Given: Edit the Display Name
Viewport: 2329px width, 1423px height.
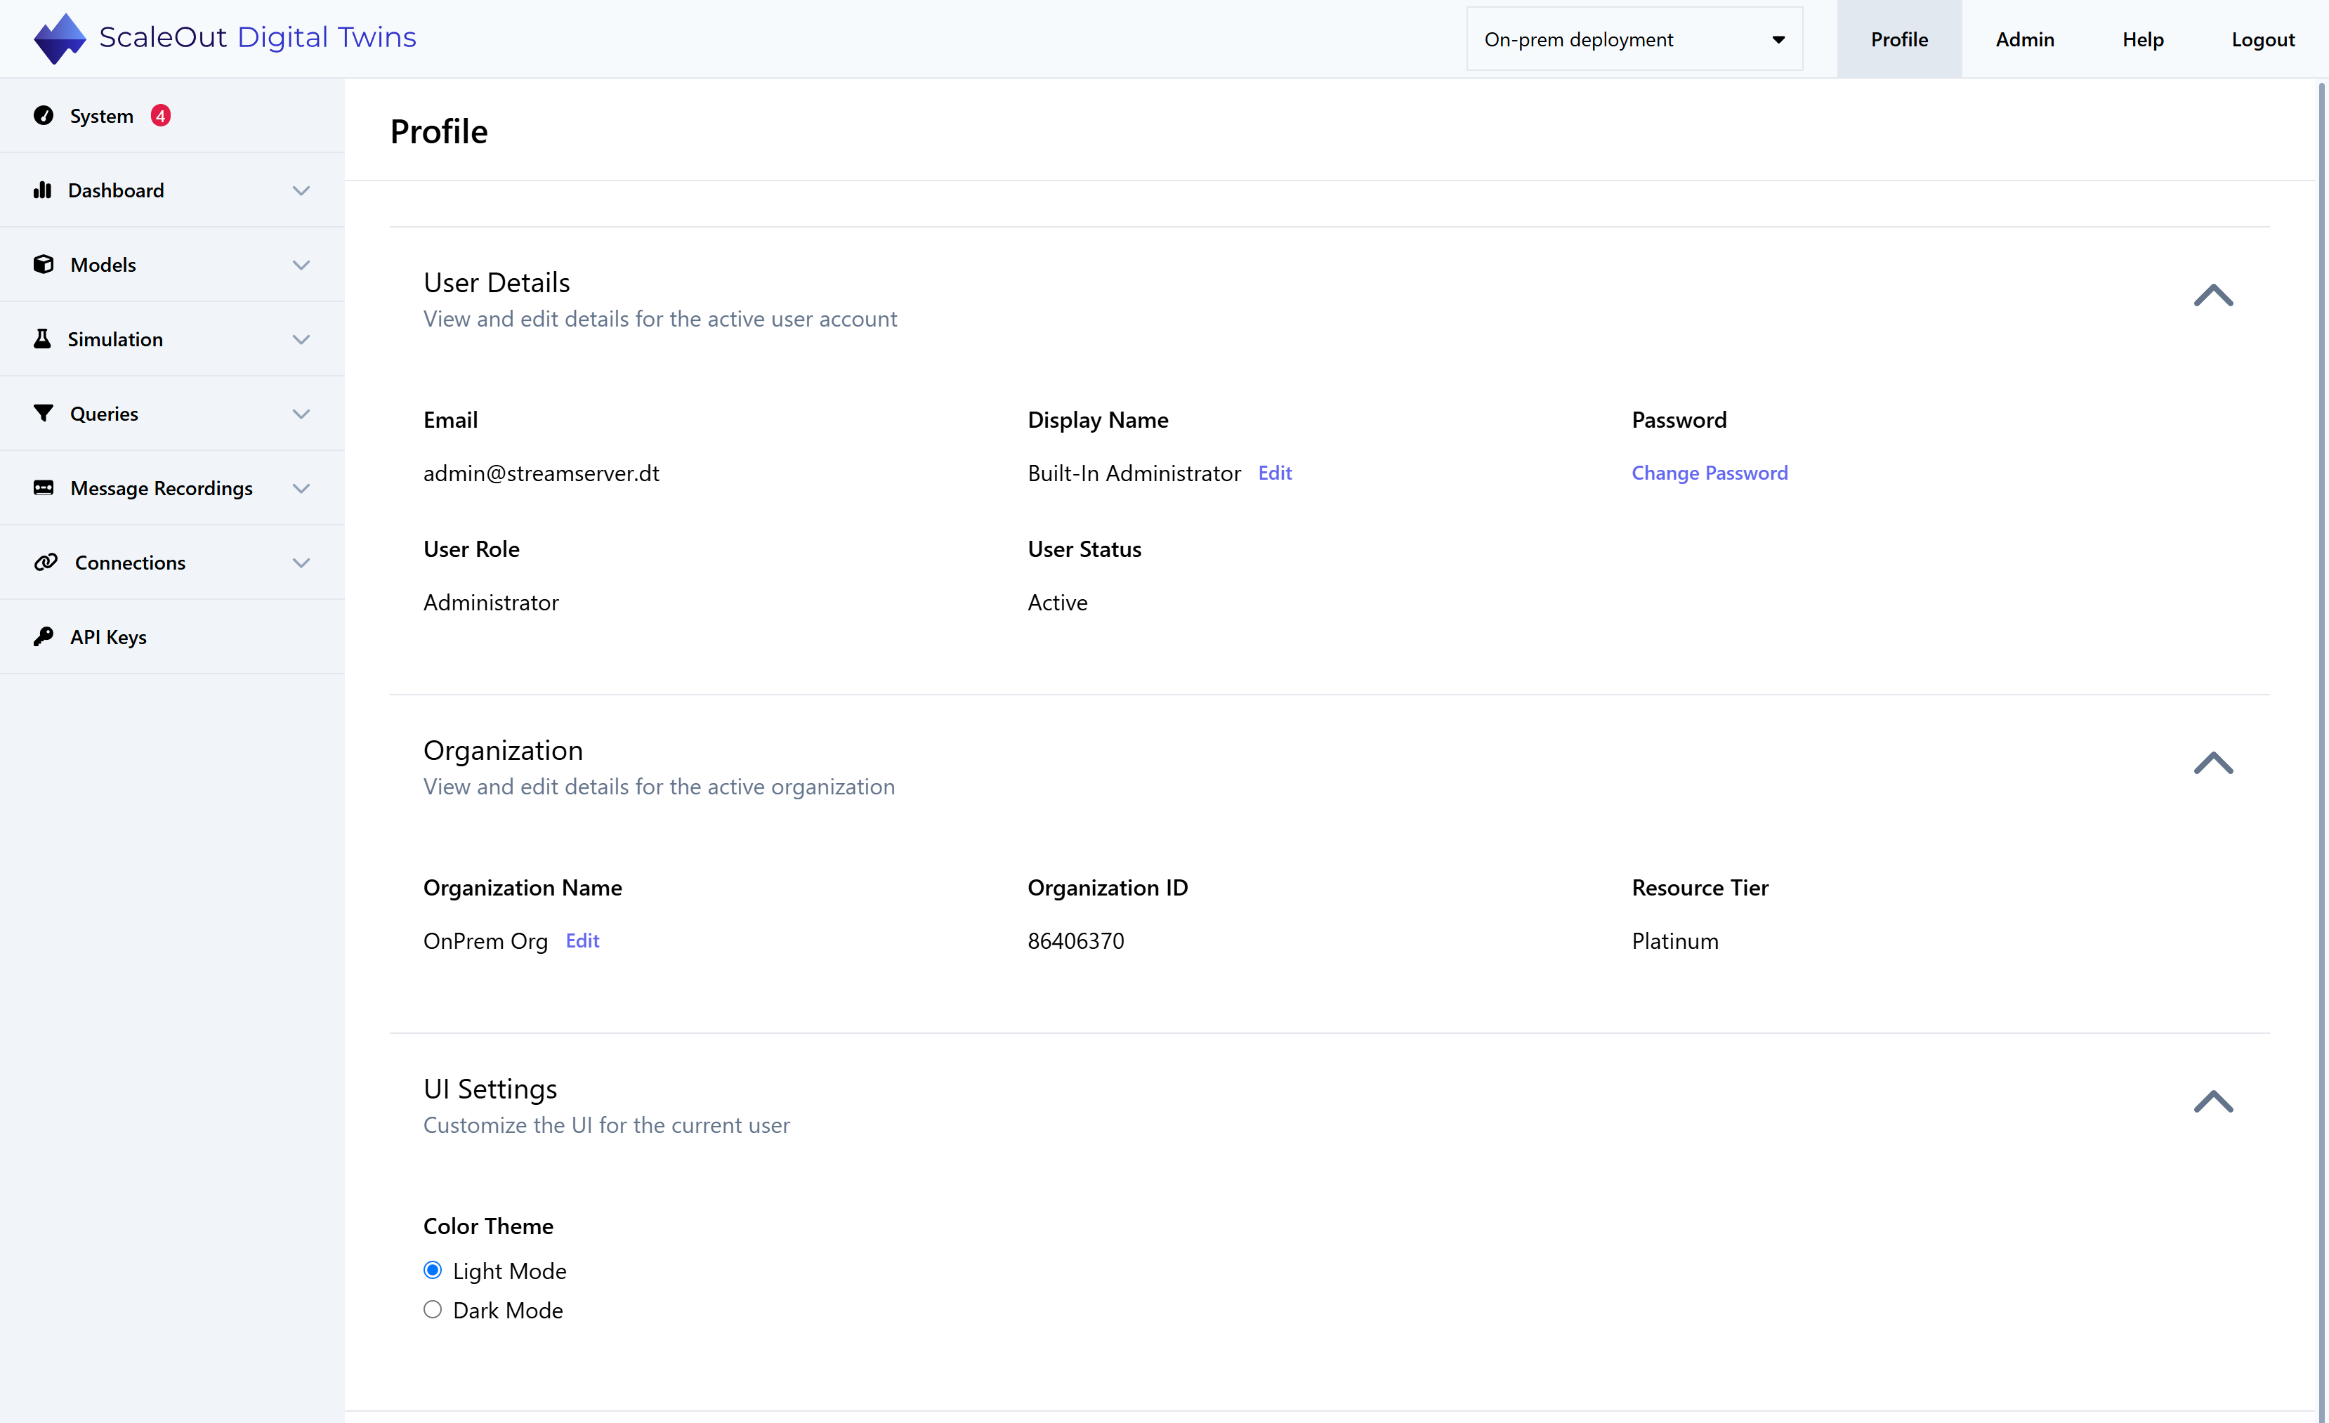Looking at the screenshot, I should (1274, 473).
